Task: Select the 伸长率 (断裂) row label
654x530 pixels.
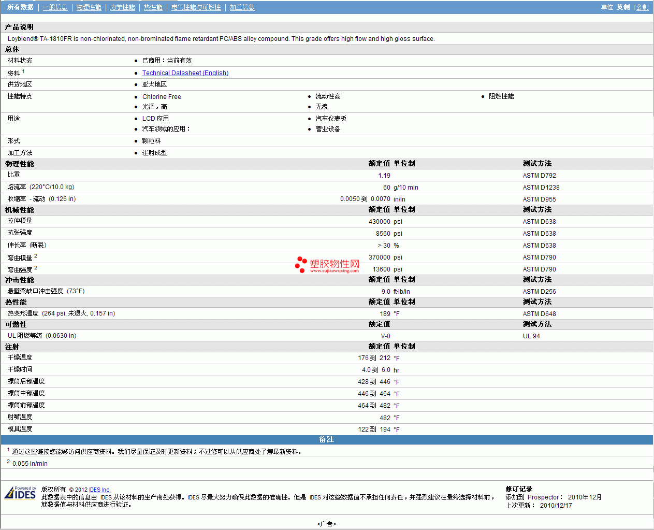Action: point(27,245)
